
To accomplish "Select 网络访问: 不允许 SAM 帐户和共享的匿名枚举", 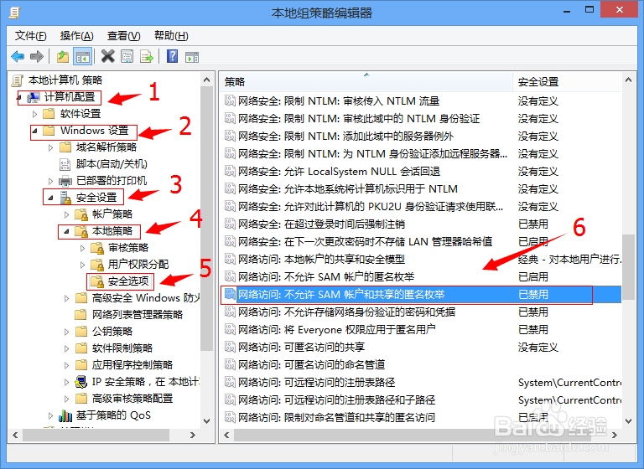I will coord(421,295).
